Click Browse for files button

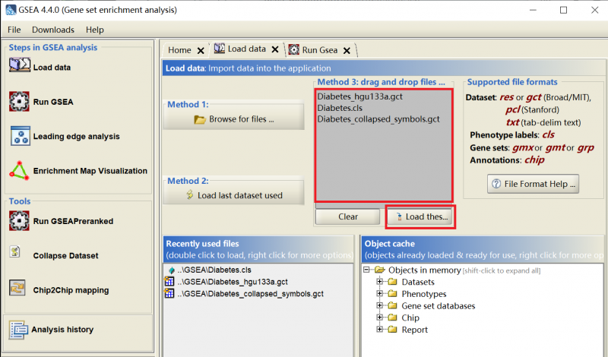[x=234, y=119]
